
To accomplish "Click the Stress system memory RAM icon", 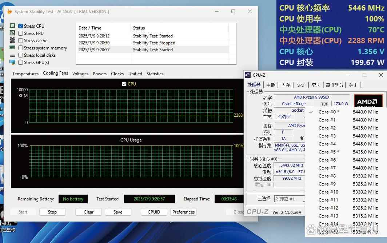I will (12, 47).
